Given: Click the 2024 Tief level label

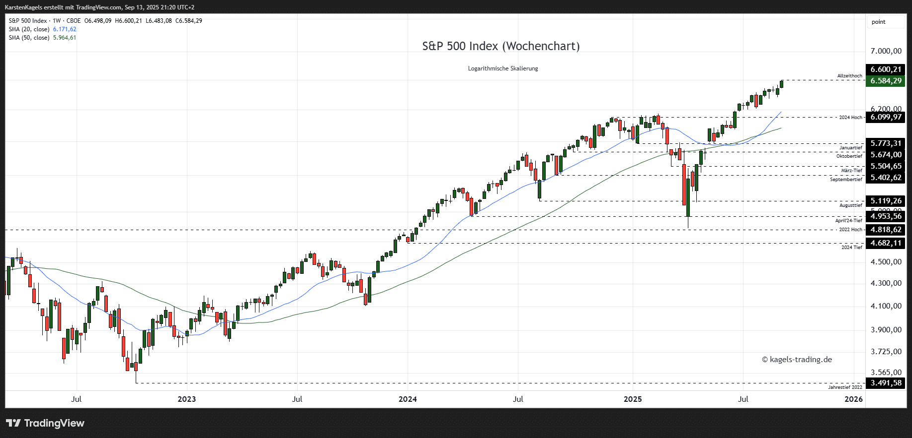Looking at the screenshot, I should click(x=852, y=248).
